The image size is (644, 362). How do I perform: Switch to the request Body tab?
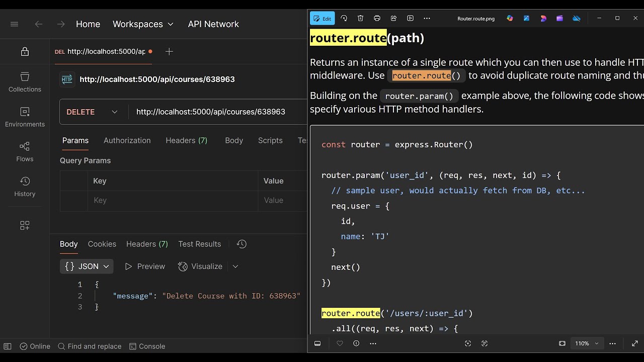pyautogui.click(x=234, y=141)
